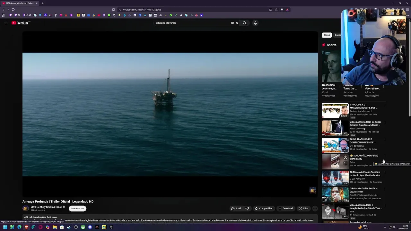Select the Todos filter chip

tap(327, 35)
